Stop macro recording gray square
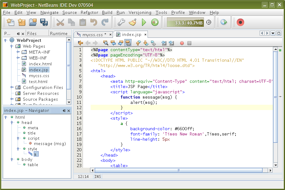285x190 pixels. [x=189, y=43]
